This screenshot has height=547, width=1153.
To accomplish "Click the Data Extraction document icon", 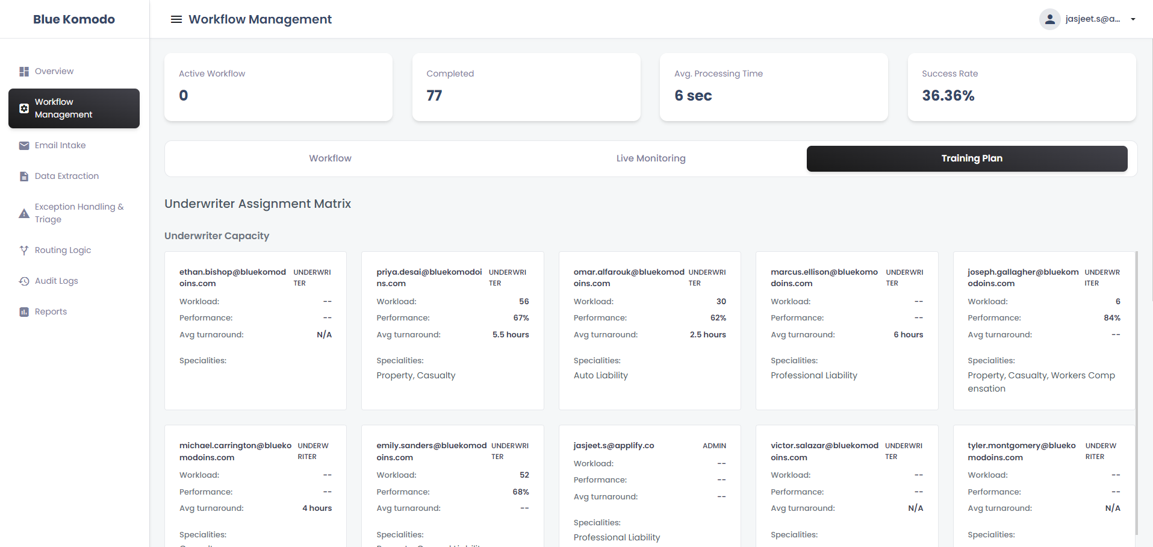I will 24,177.
